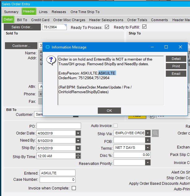Click the Email button in dialog
The width and height of the screenshot is (190, 196).
[x=176, y=74]
